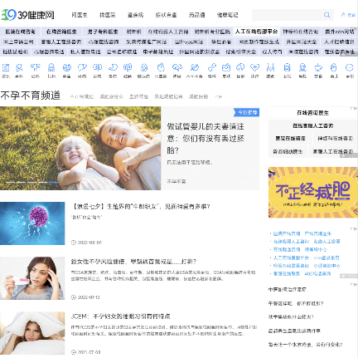Click the magnifier search icon

click(x=327, y=15)
